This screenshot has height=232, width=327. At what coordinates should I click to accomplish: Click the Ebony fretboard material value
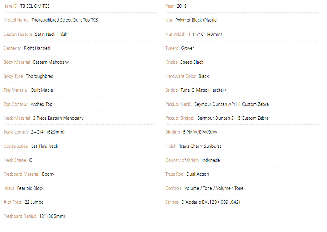coord(48,174)
